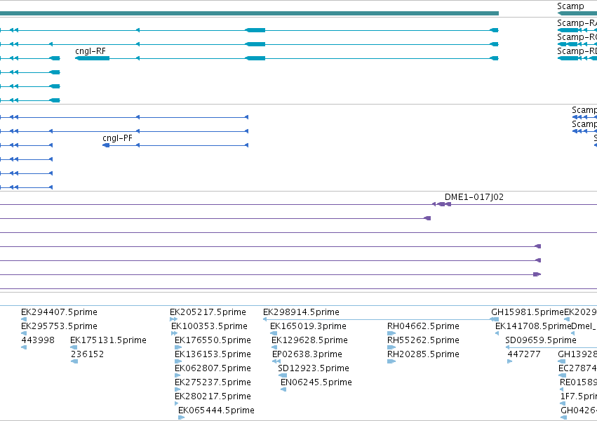
Task: Click the EK205217.5prime EST label
Action: coord(208,312)
